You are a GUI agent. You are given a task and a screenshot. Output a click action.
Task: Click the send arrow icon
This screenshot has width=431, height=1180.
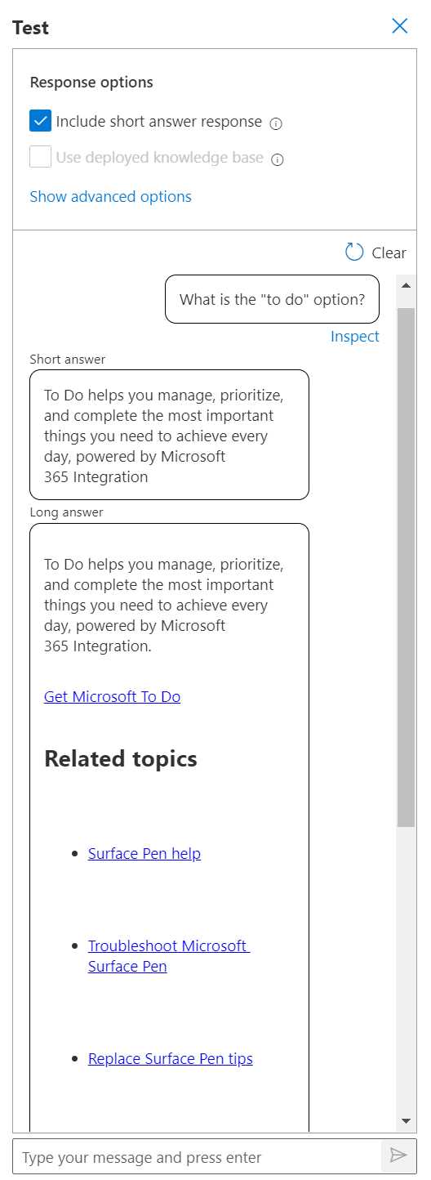pyautogui.click(x=398, y=1155)
